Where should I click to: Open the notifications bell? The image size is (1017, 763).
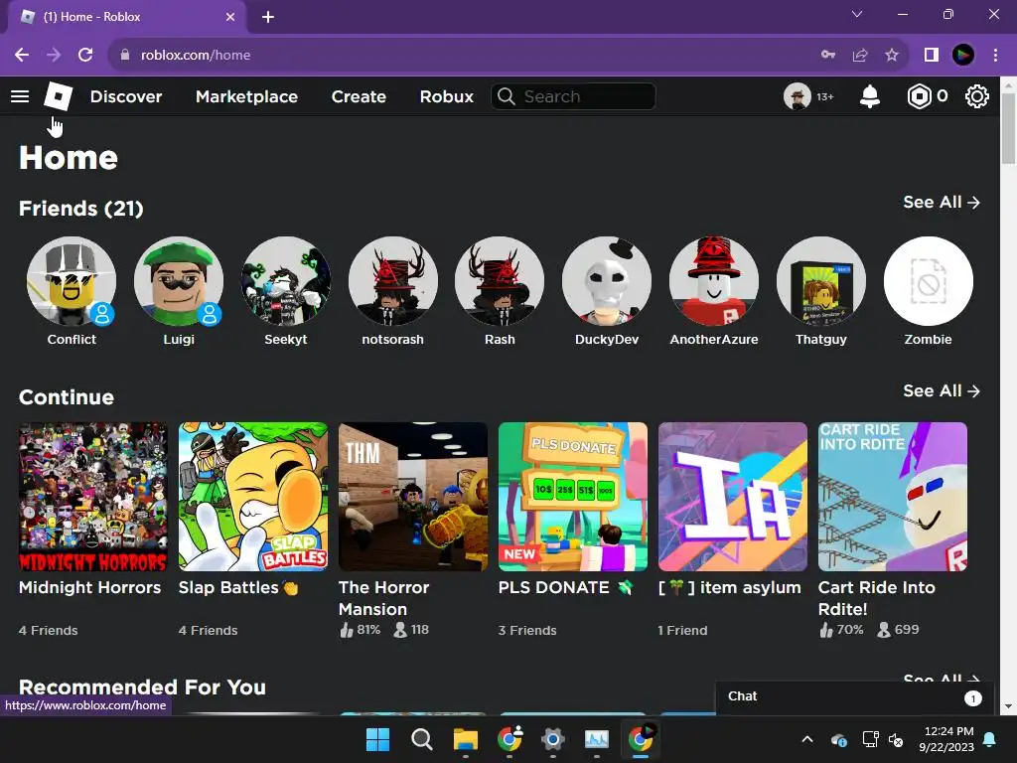click(x=870, y=96)
